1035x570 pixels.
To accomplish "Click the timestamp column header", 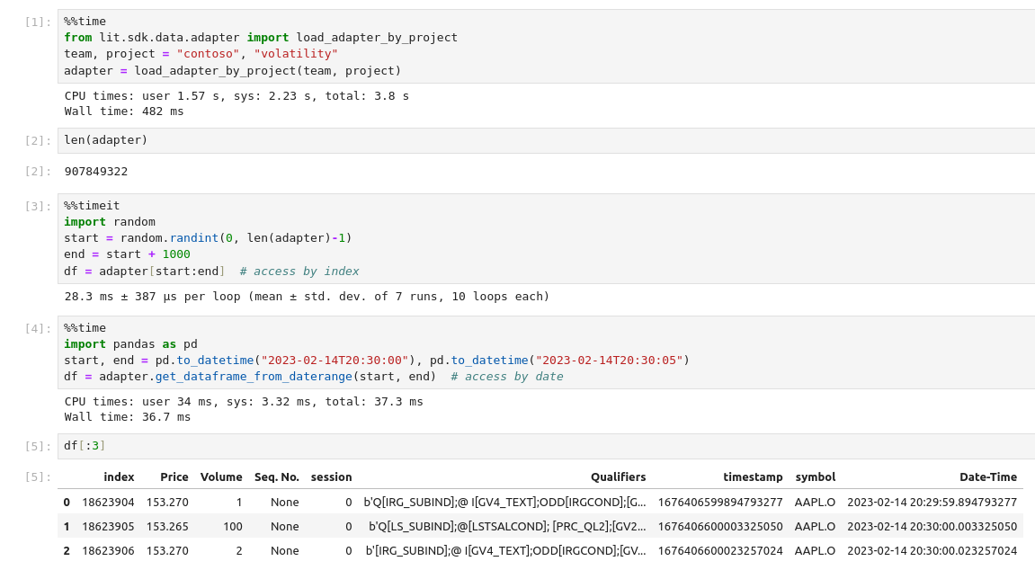I will tap(753, 477).
